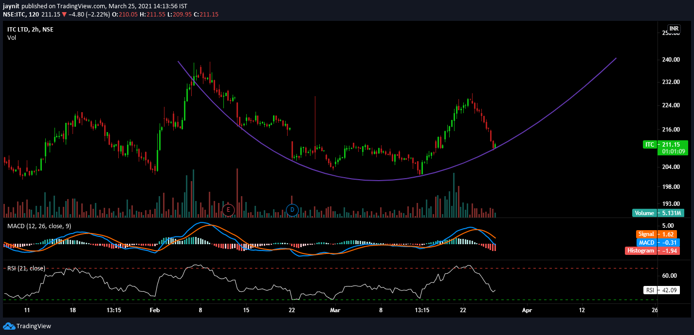Click the 'C:211.15' close value in header
Image resolution: width=694 pixels, height=335 pixels.
(x=206, y=15)
